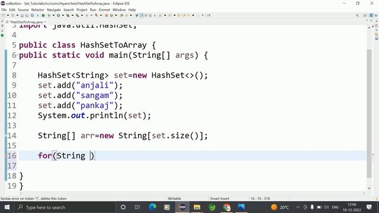Open the Window menu
Viewport: 379px width, 213px height.
[119, 10]
